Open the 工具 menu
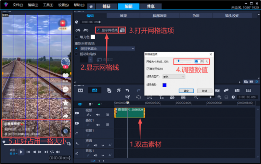The image size is (261, 164). click(x=48, y=5)
